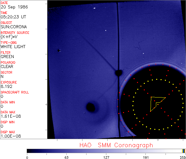Click the heart-shaped dark spot on the vertical line

click(x=118, y=73)
